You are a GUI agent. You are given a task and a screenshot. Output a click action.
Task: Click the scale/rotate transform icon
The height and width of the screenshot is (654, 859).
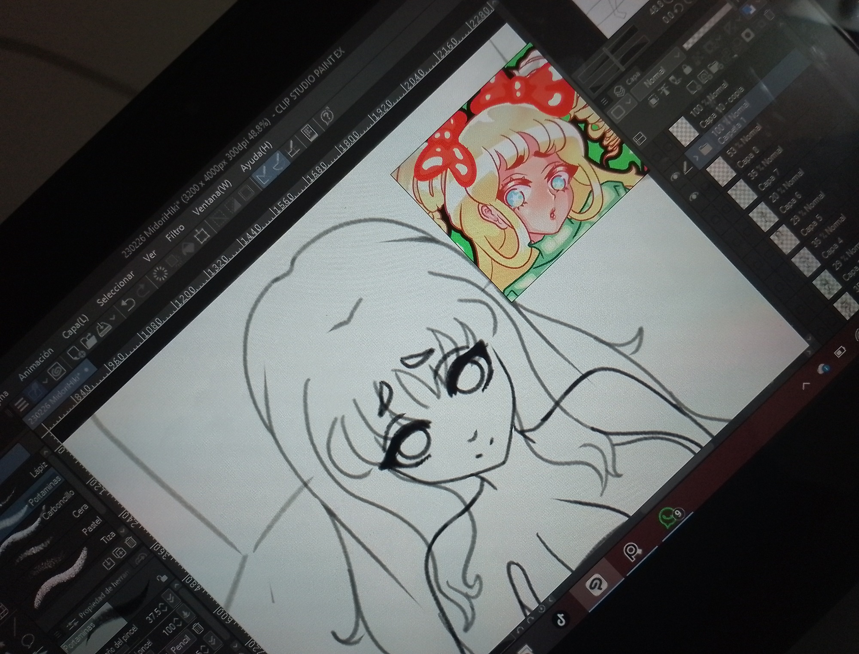tap(201, 236)
